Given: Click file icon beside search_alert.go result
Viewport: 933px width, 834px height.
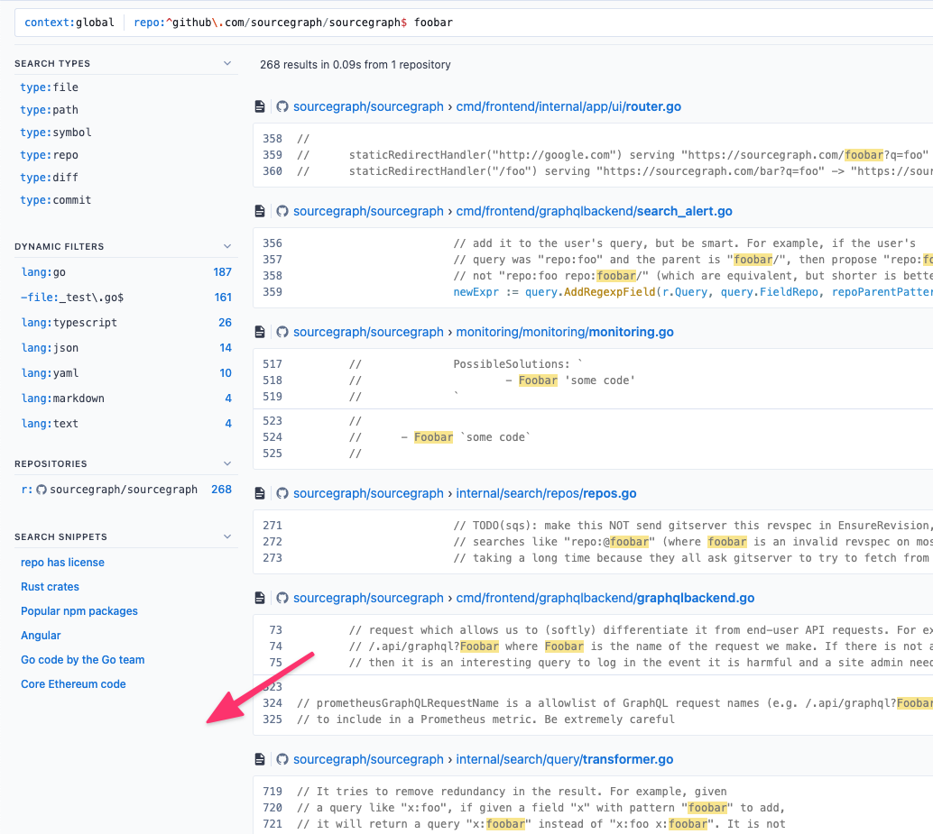Looking at the screenshot, I should [x=260, y=211].
